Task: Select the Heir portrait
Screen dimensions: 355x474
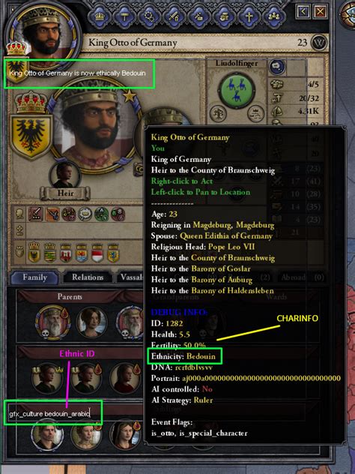Action: click(64, 175)
